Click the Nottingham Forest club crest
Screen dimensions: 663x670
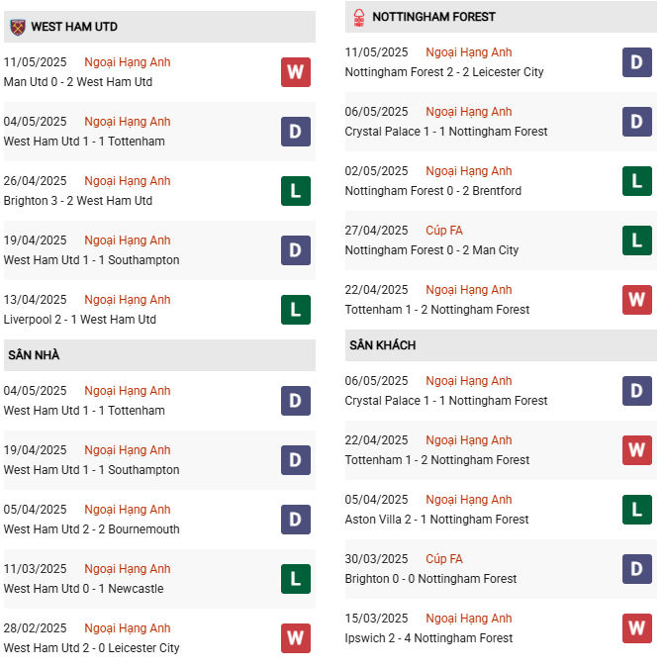click(x=359, y=18)
